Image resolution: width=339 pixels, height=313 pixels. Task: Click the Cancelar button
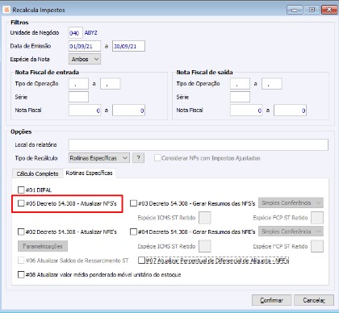coord(314,300)
